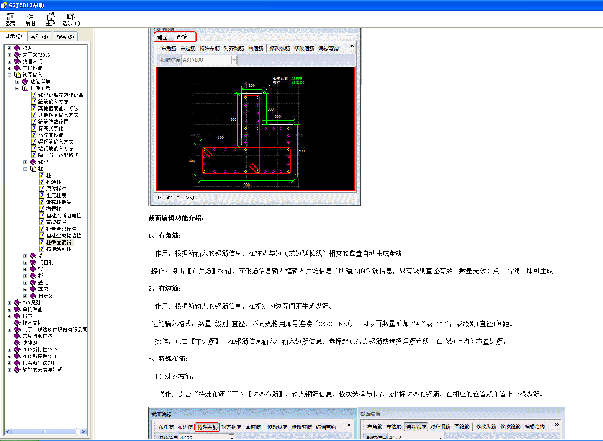Viewport: 603px width, 441px height.
Task: Expand the 功能详解 node
Action: [17, 82]
